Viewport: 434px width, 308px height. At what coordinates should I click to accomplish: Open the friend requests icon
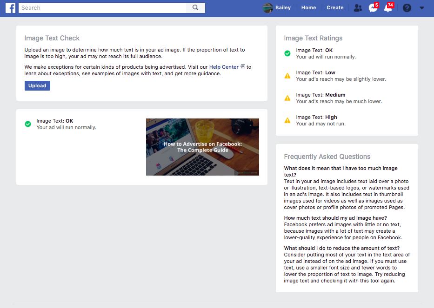pyautogui.click(x=357, y=7)
